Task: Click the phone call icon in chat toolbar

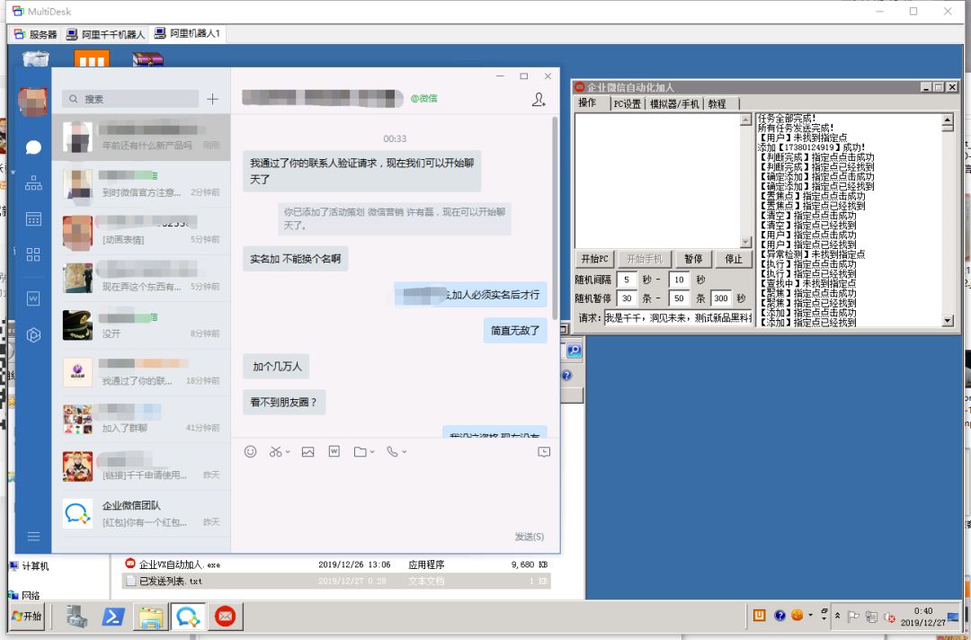Action: click(392, 452)
